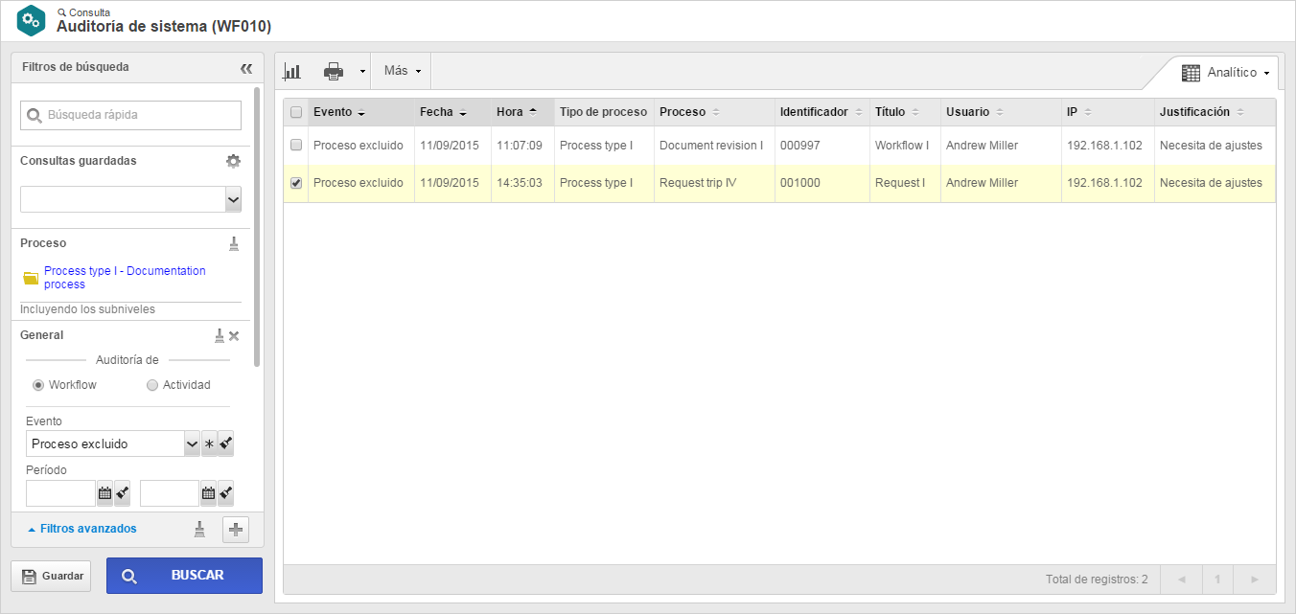This screenshot has width=1296, height=614.
Task: Click the Incluyendo los subniveles text
Action: tap(88, 309)
